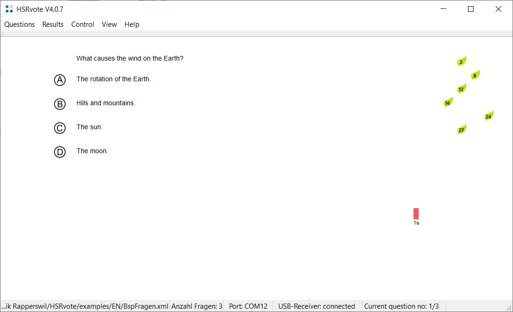Choose circled answer option A

[x=60, y=80]
